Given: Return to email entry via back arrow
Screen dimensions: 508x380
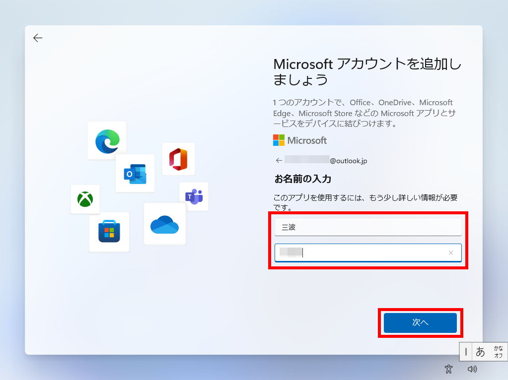Looking at the screenshot, I should (x=279, y=160).
